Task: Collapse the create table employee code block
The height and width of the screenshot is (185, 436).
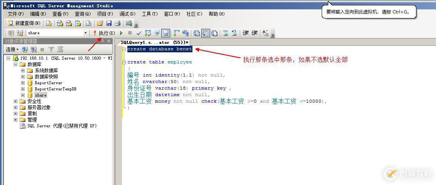Action: point(124,62)
